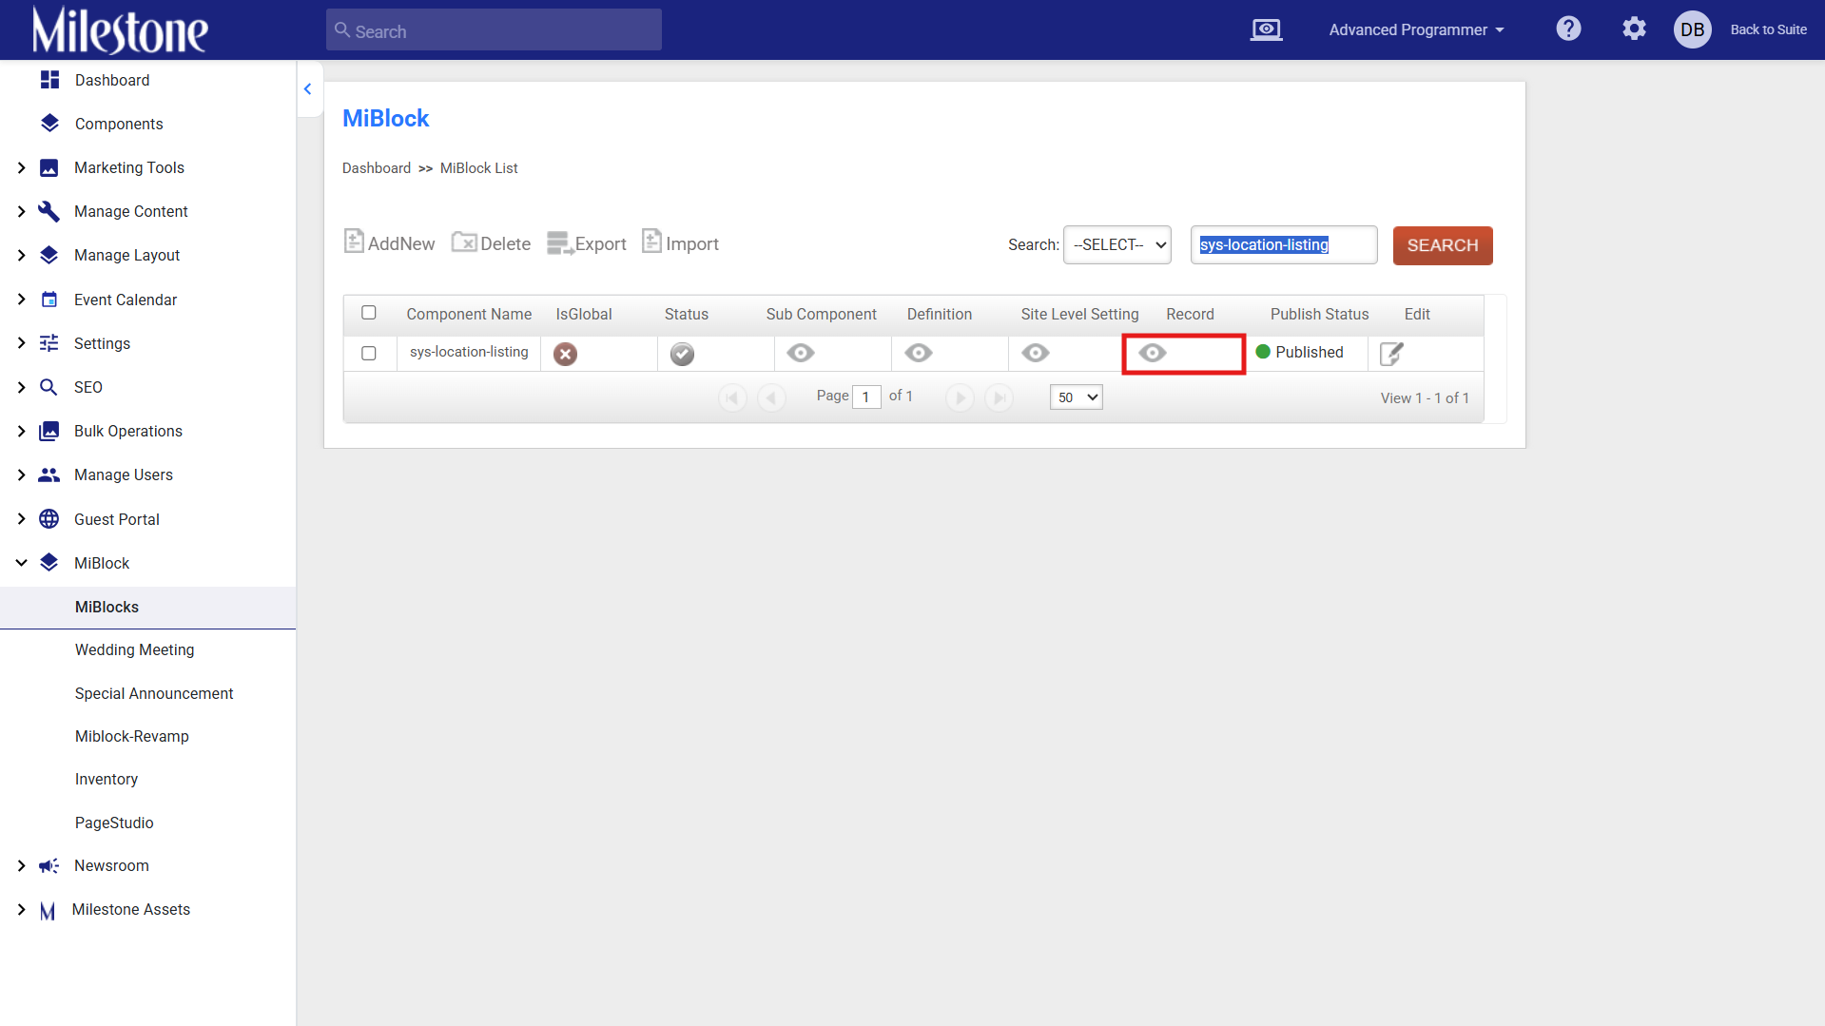Go to next page in pager
Image resolution: width=1825 pixels, height=1026 pixels.
(x=960, y=397)
